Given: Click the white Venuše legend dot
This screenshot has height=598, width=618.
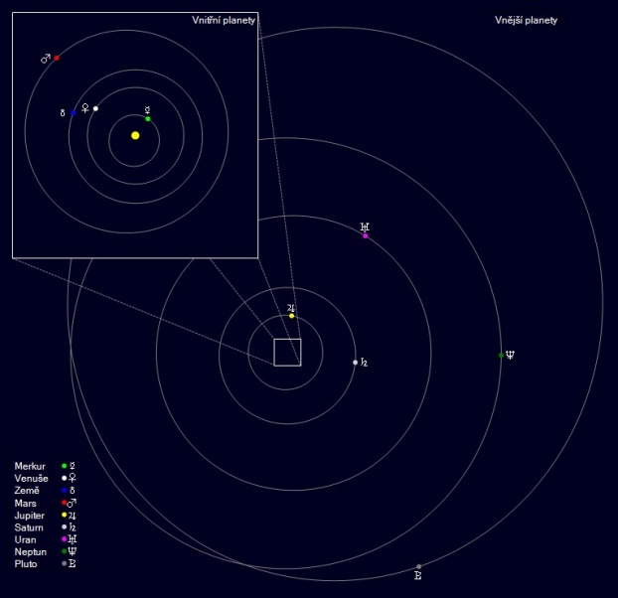Looking at the screenshot, I should [x=65, y=478].
